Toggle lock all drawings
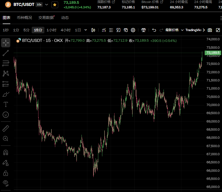 tap(6, 173)
